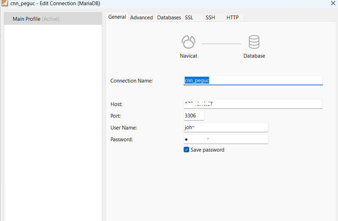Close the Edit Connection window
Screen dimensions: 338x221
pyautogui.click(x=332, y=3)
